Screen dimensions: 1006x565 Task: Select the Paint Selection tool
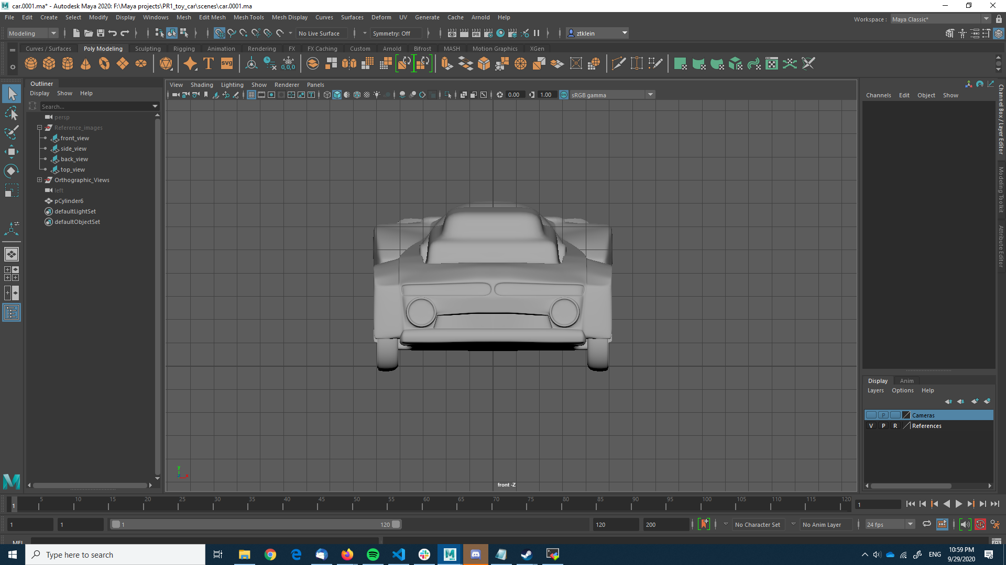[x=12, y=132]
